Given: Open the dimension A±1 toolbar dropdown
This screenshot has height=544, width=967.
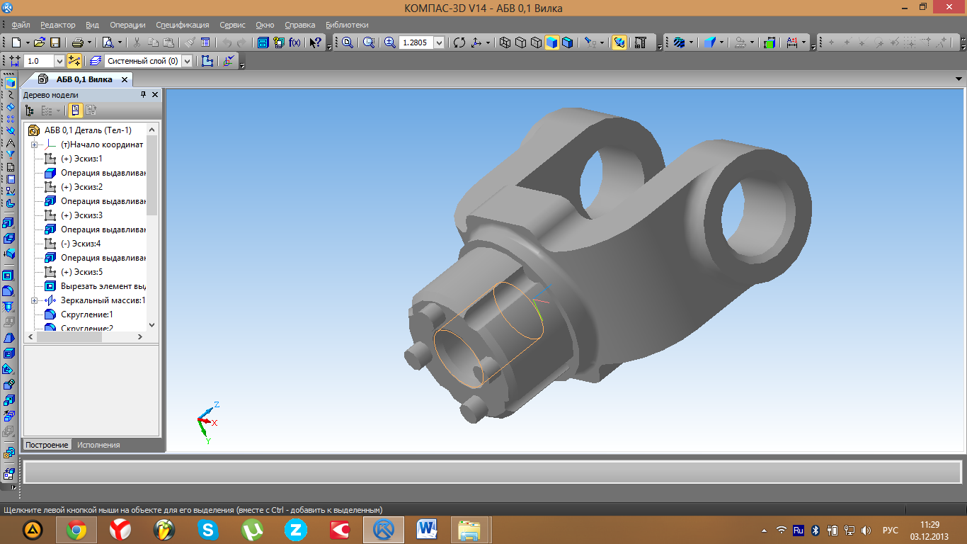Looking at the screenshot, I should click(x=803, y=42).
